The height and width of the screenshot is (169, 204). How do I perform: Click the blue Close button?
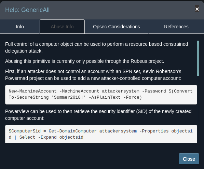(x=189, y=159)
